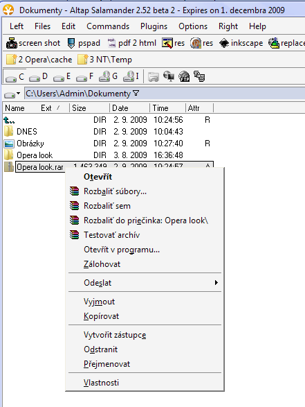Screen dimensions: 305x407
Task: Choose Vlastnosti in the context menu
Action: point(145,382)
